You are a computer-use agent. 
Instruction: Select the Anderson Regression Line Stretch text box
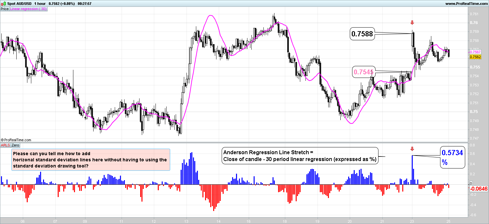tap(300, 156)
